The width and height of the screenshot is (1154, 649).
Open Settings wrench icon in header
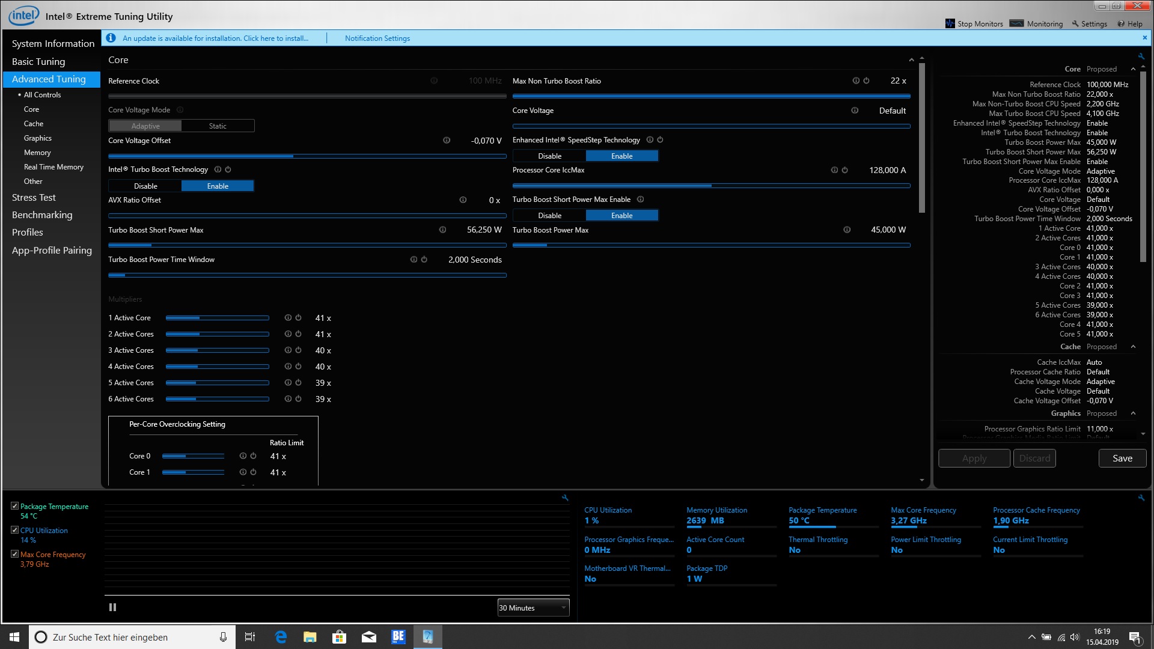tap(1076, 23)
